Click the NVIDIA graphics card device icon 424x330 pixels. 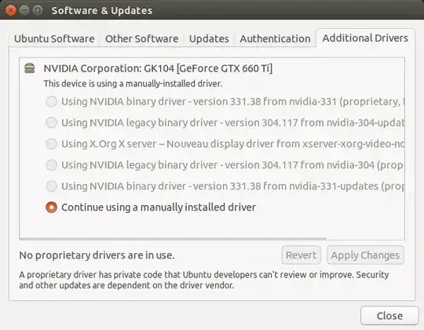(30, 68)
